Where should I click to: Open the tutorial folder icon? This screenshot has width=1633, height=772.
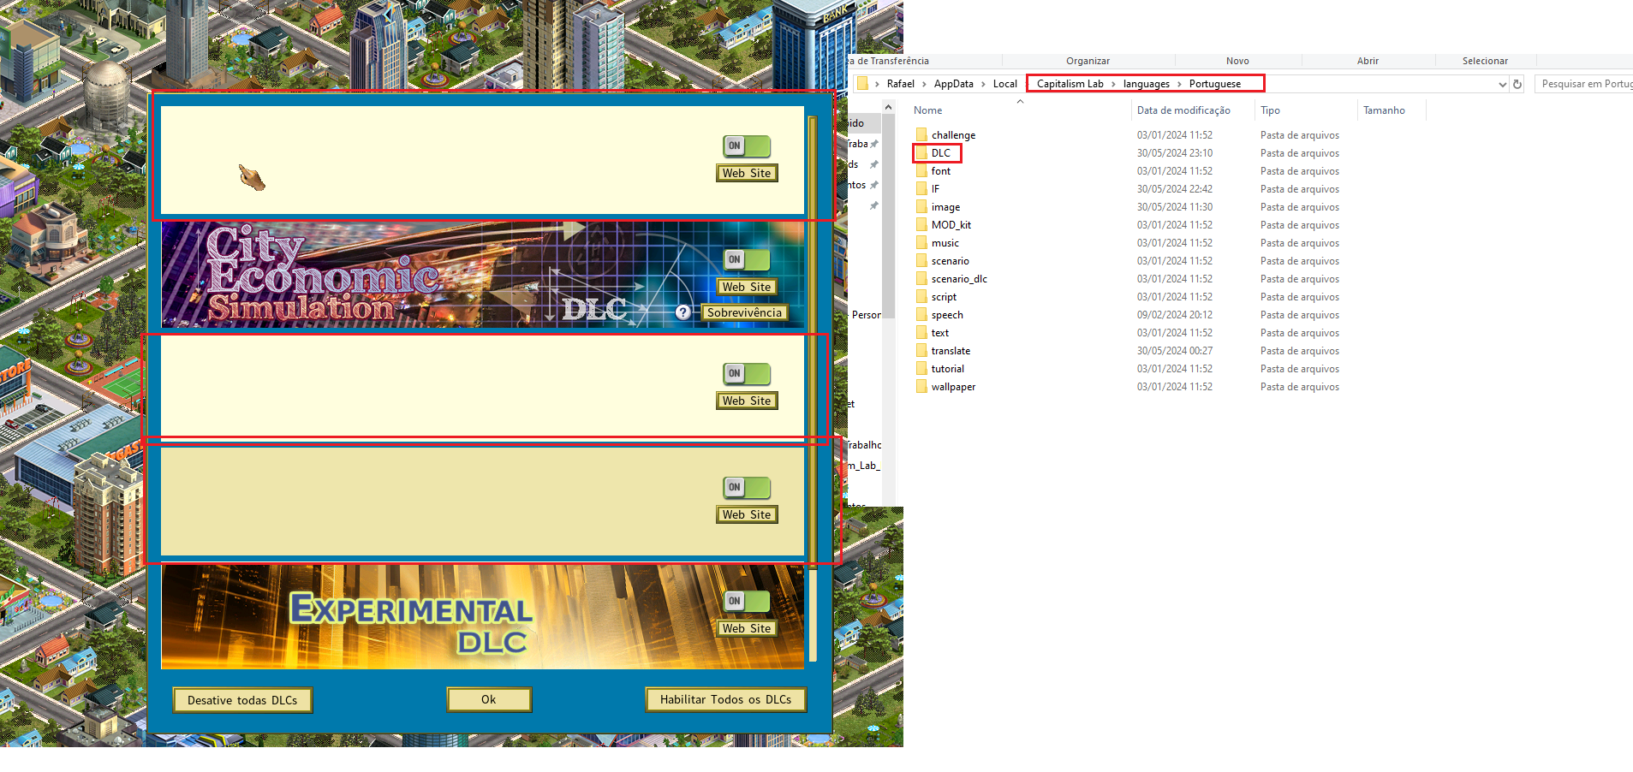coord(921,368)
